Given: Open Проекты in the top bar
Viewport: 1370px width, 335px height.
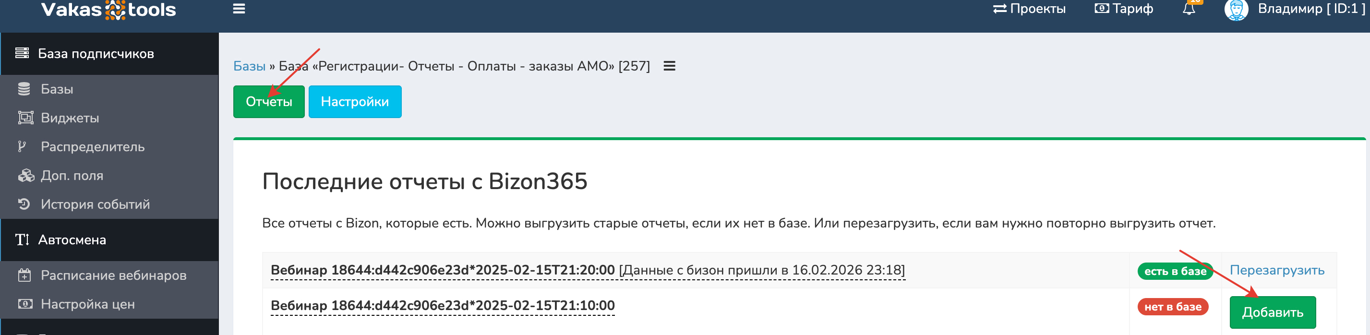Looking at the screenshot, I should pyautogui.click(x=1029, y=9).
